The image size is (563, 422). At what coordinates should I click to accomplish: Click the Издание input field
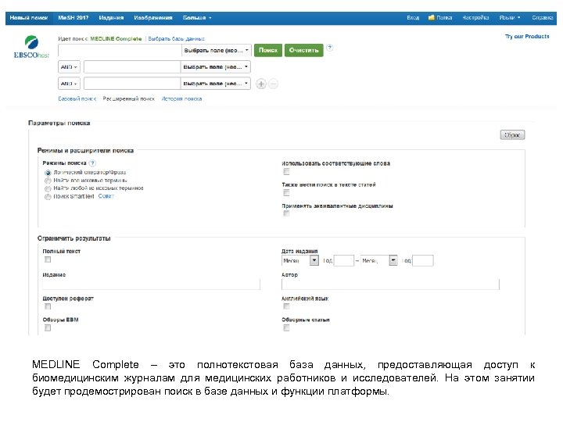(151, 284)
